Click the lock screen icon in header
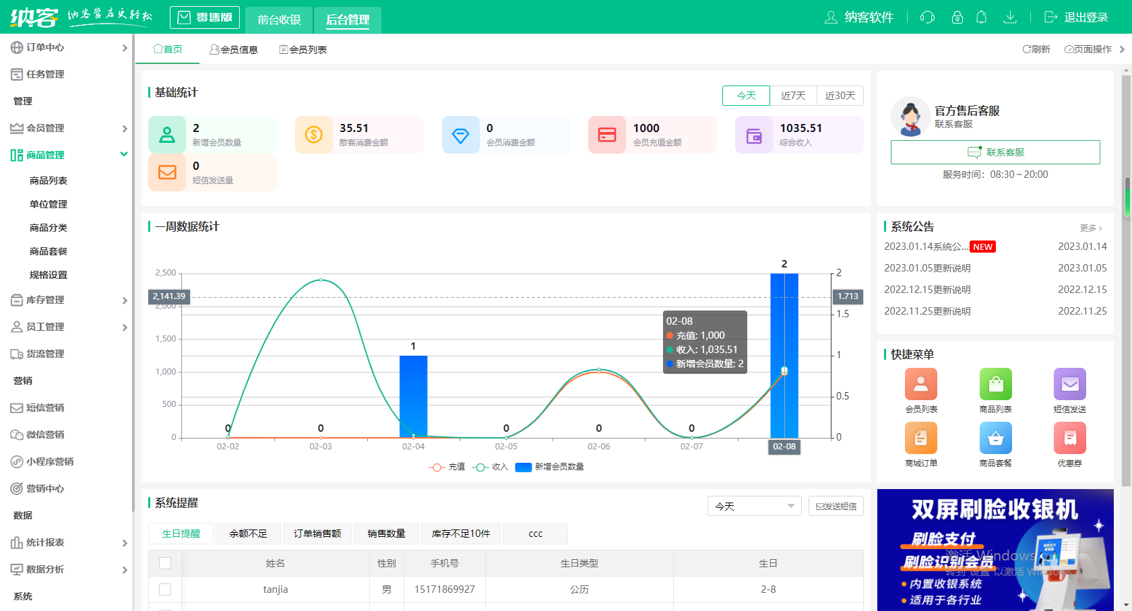Viewport: 1132px width, 611px height. tap(957, 18)
